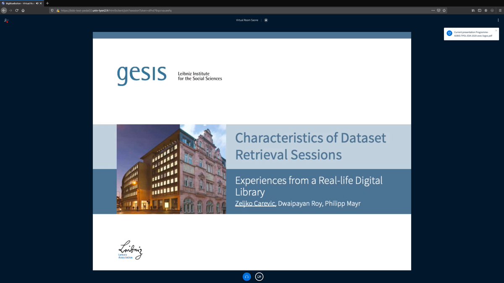Click the 'Current presentation Programme-' notification text
The image size is (504, 283).
click(471, 32)
